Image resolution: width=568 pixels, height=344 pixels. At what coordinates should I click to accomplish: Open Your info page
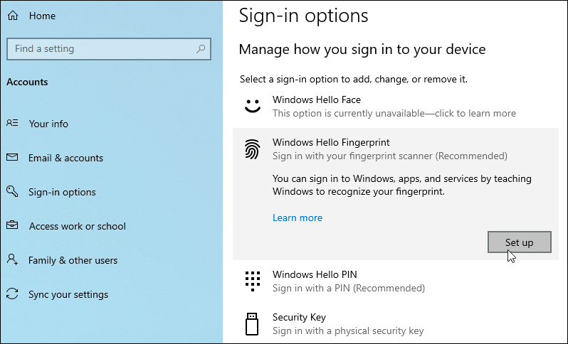(x=48, y=124)
